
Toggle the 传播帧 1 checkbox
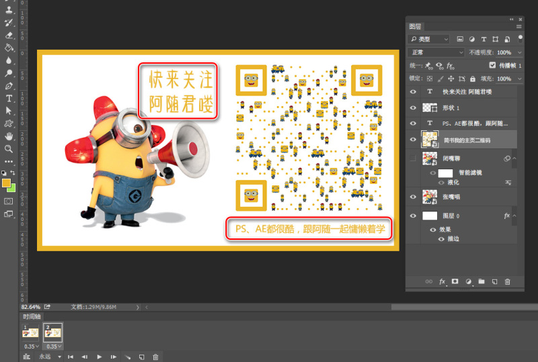click(492, 65)
